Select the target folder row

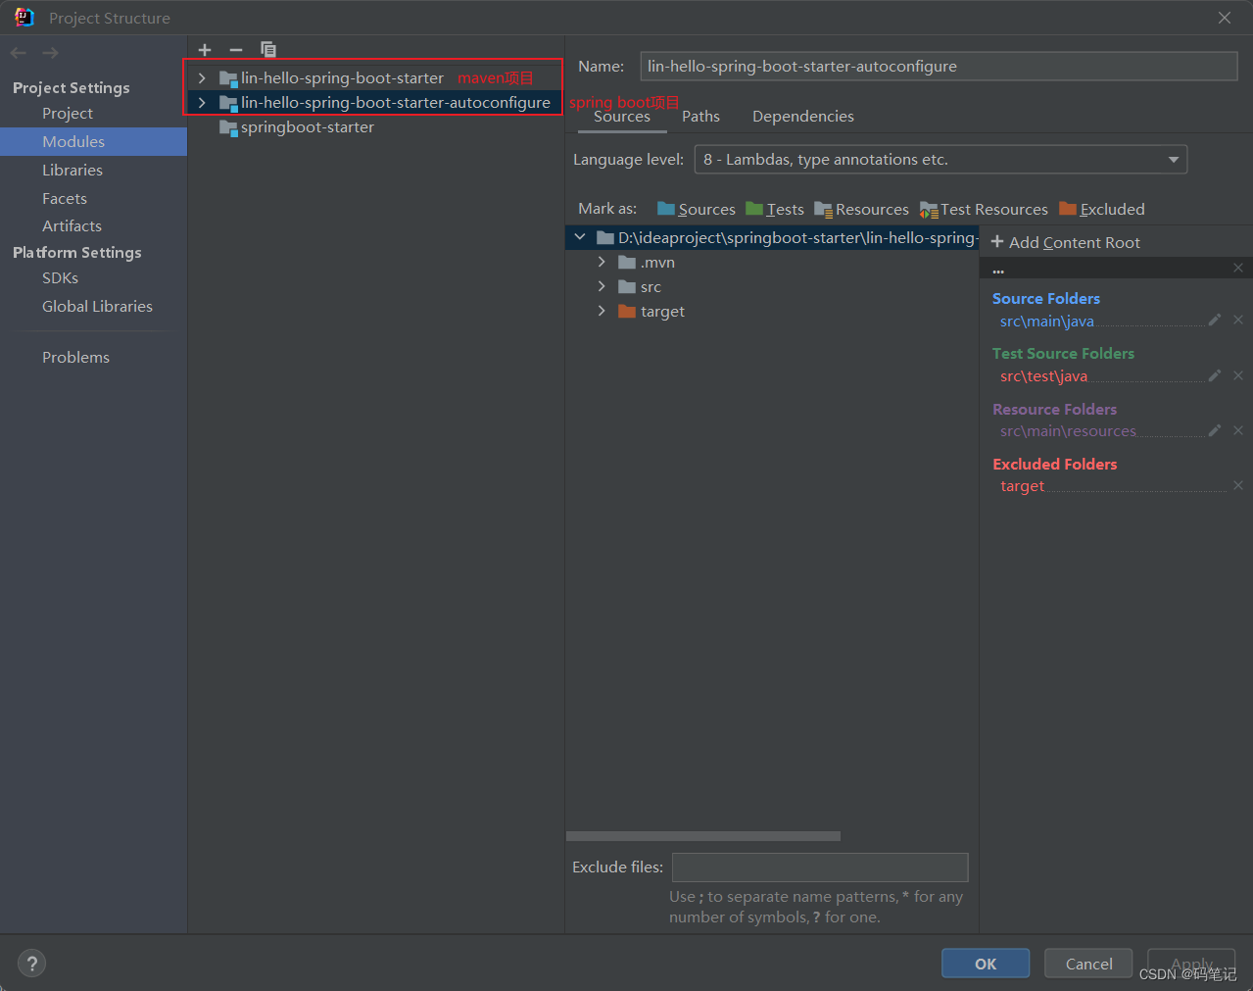pos(772,311)
